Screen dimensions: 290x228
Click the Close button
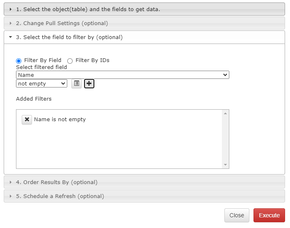click(237, 215)
